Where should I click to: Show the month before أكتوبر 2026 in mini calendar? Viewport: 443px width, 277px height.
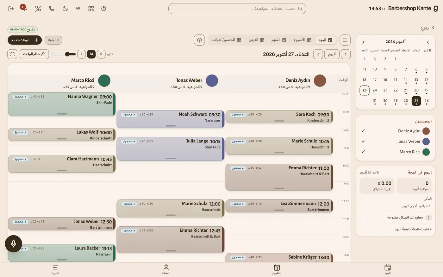pyautogui.click(x=428, y=42)
